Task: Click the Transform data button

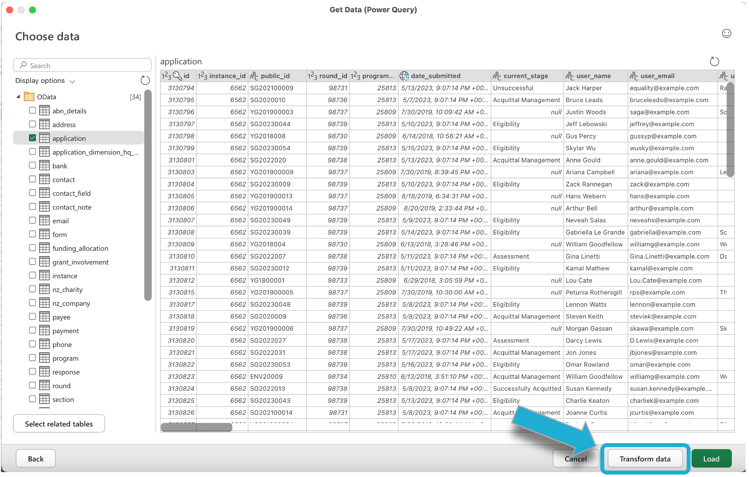Action: click(x=644, y=459)
